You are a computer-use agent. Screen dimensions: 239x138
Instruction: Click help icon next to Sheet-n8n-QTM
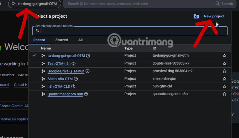click(x=76, y=79)
